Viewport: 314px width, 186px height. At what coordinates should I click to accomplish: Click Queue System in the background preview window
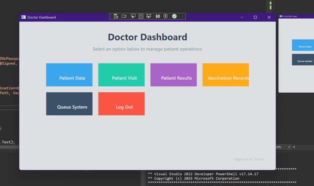[x=303, y=60]
